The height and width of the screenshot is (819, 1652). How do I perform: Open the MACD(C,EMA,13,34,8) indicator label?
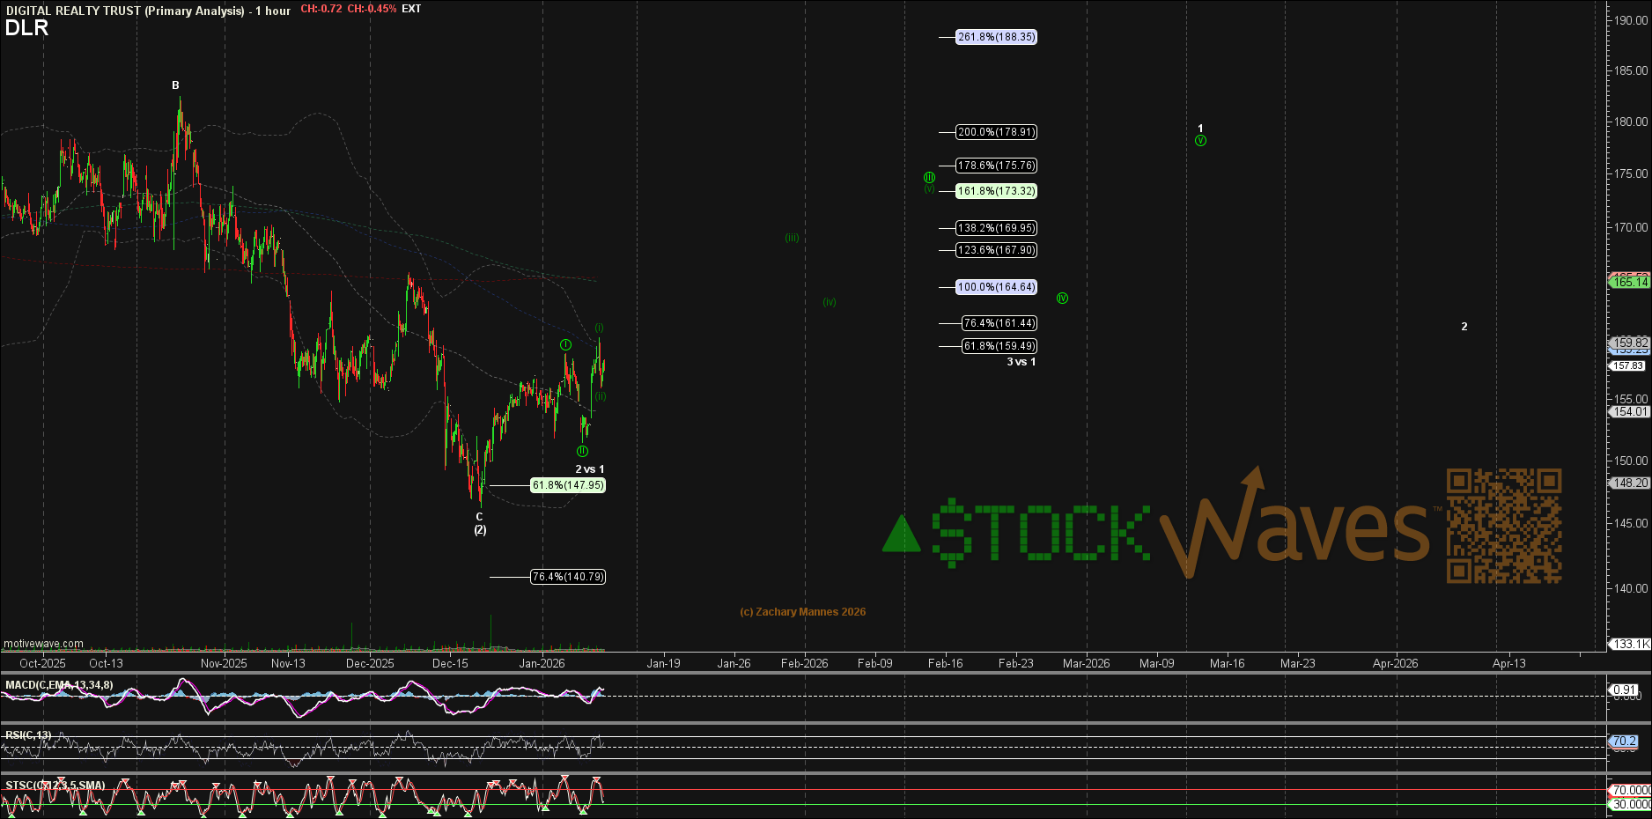coord(59,685)
